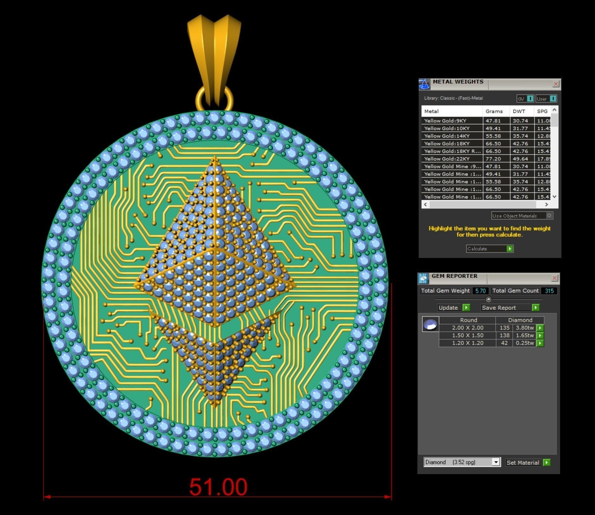
Task: Sort by the SPG column header
Action: pyautogui.click(x=543, y=111)
